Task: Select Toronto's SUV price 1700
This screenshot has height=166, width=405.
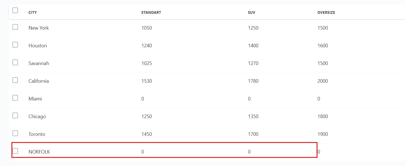Action: 253,134
